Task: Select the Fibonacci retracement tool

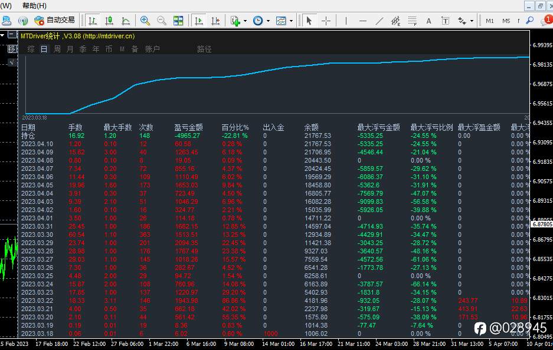Action: [413, 21]
